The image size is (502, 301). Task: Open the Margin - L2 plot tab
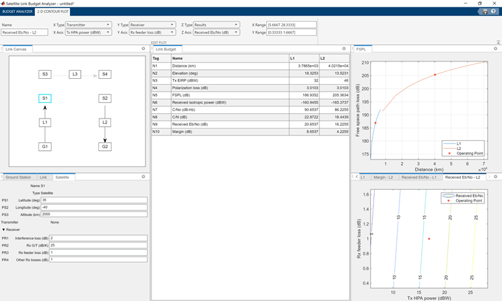pos(383,177)
